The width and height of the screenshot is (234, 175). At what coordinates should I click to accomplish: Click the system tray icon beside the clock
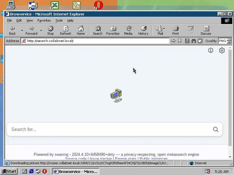(207, 171)
